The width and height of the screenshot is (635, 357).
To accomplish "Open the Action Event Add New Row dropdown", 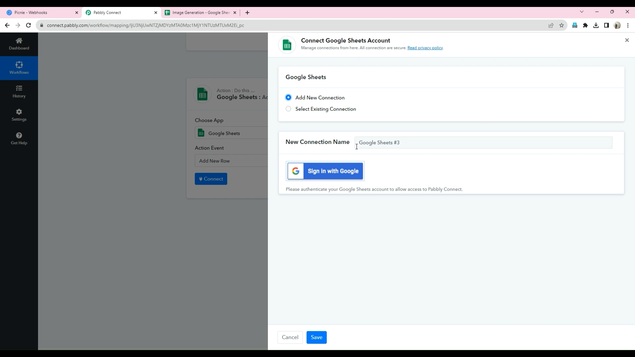I will (x=232, y=161).
